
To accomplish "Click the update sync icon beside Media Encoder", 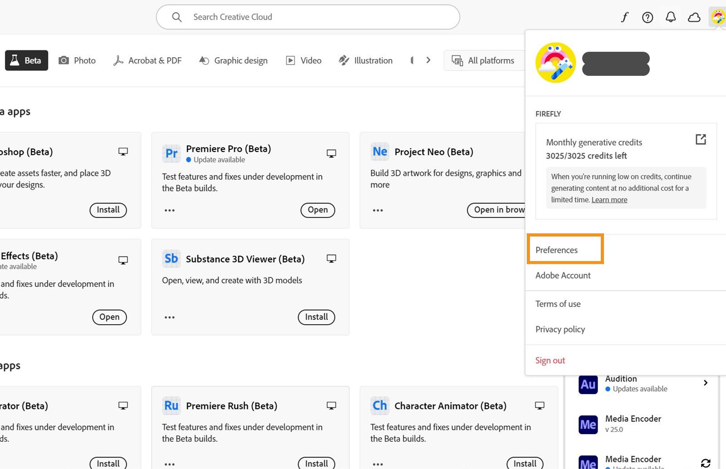I will (706, 463).
